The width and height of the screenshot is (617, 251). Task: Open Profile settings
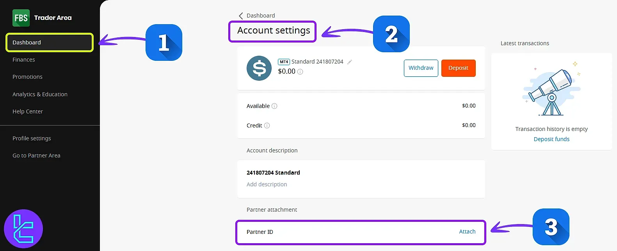32,138
